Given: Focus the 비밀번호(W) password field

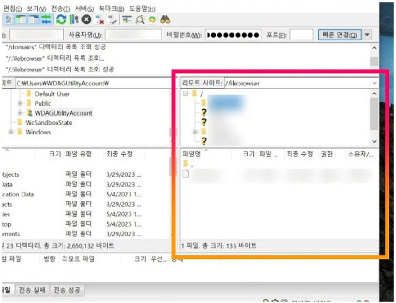Looking at the screenshot, I should click(x=233, y=35).
